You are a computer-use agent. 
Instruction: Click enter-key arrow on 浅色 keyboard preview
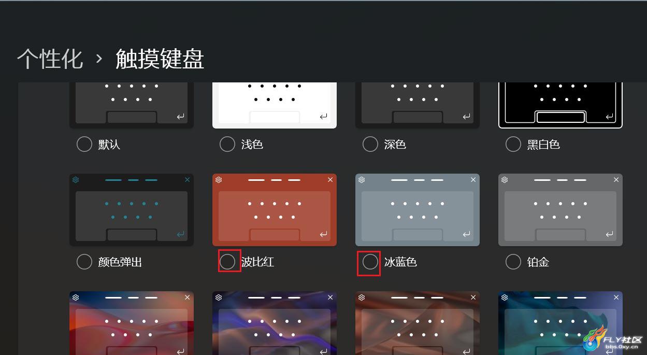pos(324,117)
